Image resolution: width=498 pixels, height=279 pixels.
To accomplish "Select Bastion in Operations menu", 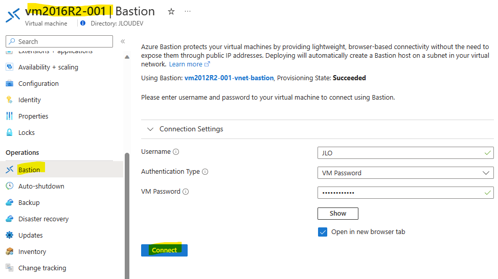I will coord(62,170).
